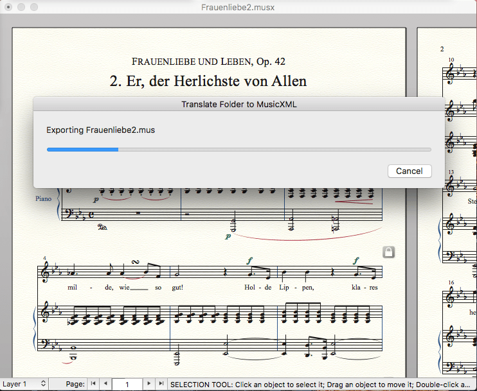477x391 pixels.
Task: Jump to the last page
Action: tap(161, 384)
